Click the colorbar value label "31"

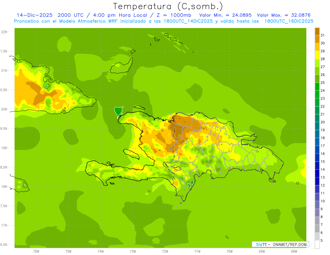tap(323, 35)
